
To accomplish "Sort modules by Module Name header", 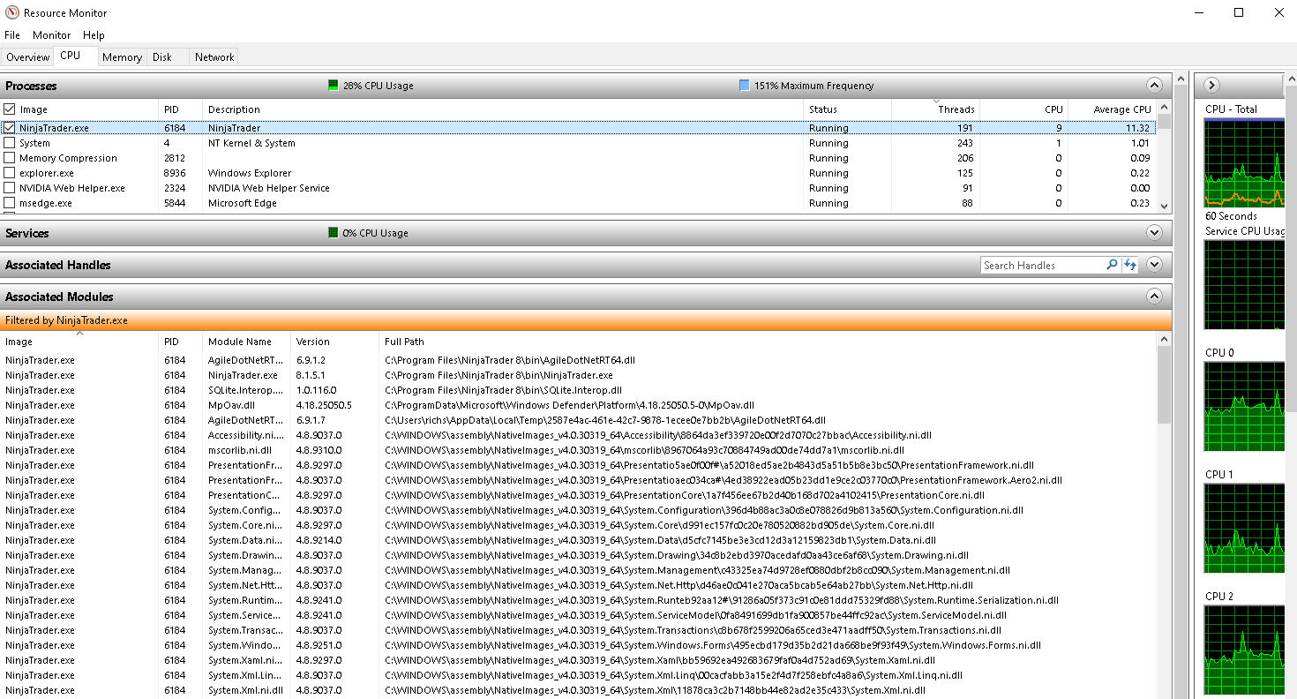I will (x=246, y=342).
